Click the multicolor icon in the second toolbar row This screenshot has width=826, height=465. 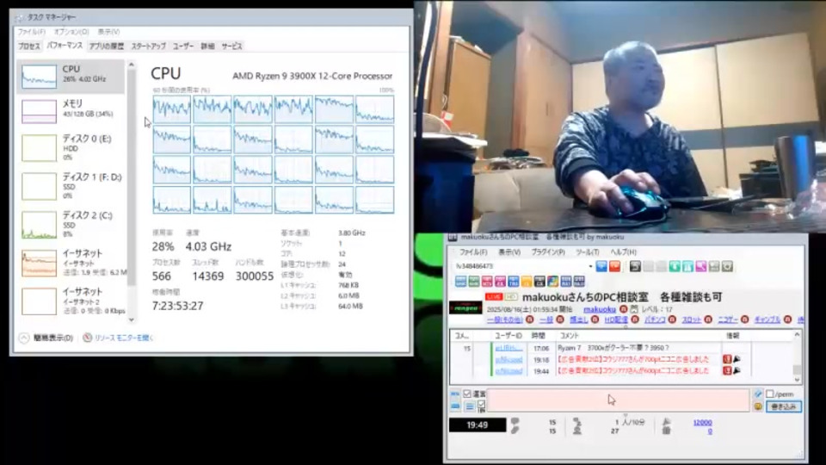[x=552, y=282]
